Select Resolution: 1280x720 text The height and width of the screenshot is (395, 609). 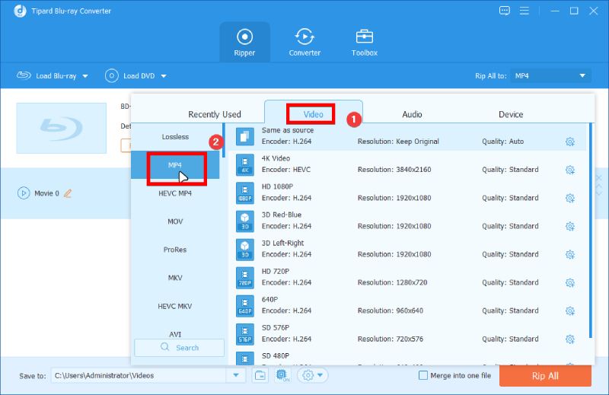392,282
